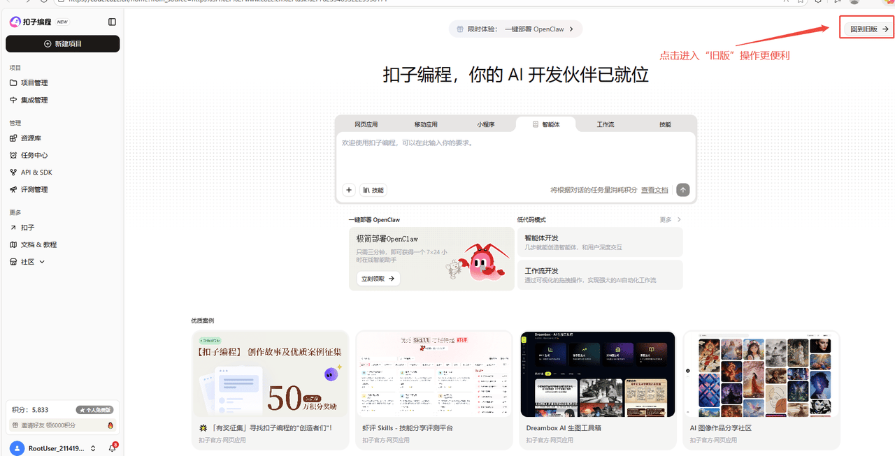Screen dimensions: 895x456
Task: Click the 扣子编程 logo icon
Action: 15,22
